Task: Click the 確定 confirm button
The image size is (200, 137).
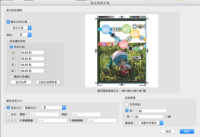Action: 187,131
